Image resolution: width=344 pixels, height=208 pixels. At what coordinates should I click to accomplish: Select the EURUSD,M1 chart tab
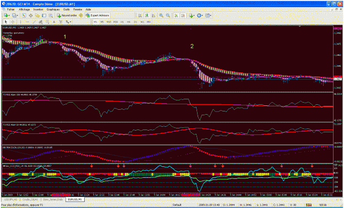(x=75, y=199)
